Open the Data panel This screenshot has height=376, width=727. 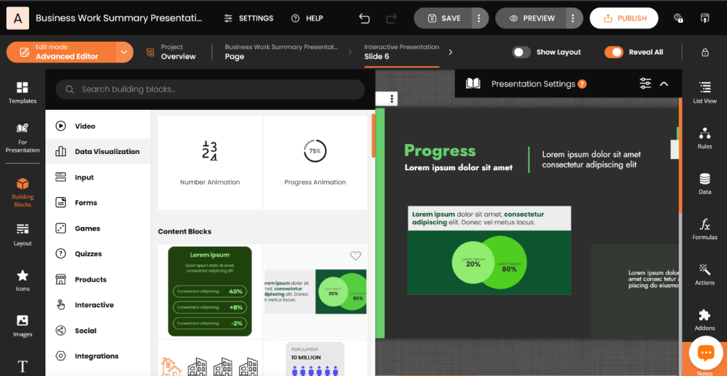click(x=705, y=183)
